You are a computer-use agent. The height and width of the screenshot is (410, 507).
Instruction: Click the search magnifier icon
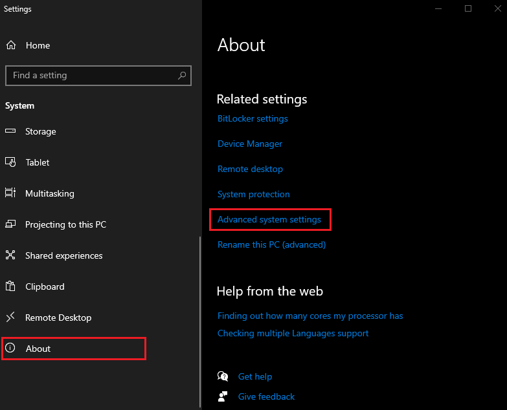pos(182,76)
